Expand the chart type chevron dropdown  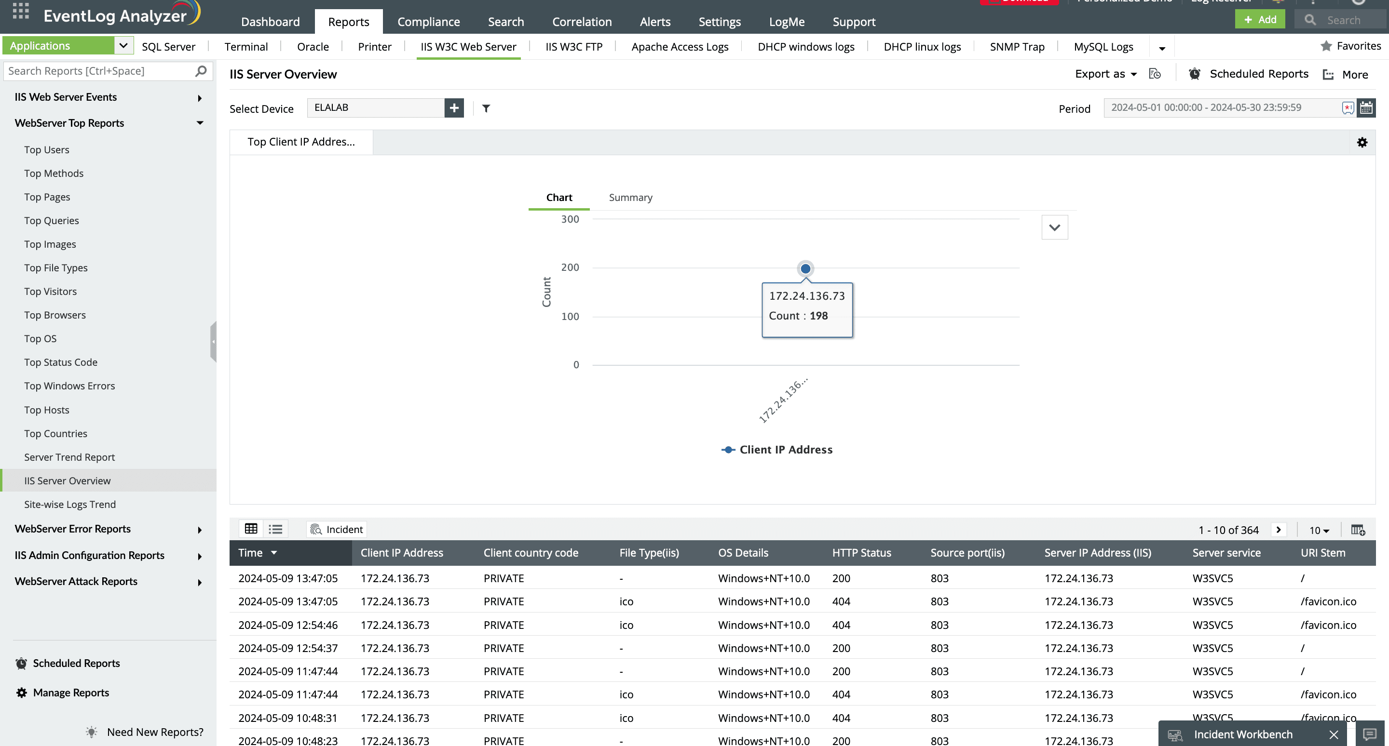pos(1054,227)
